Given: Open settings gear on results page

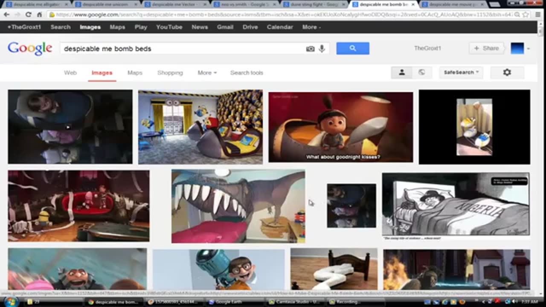Looking at the screenshot, I should (x=507, y=72).
